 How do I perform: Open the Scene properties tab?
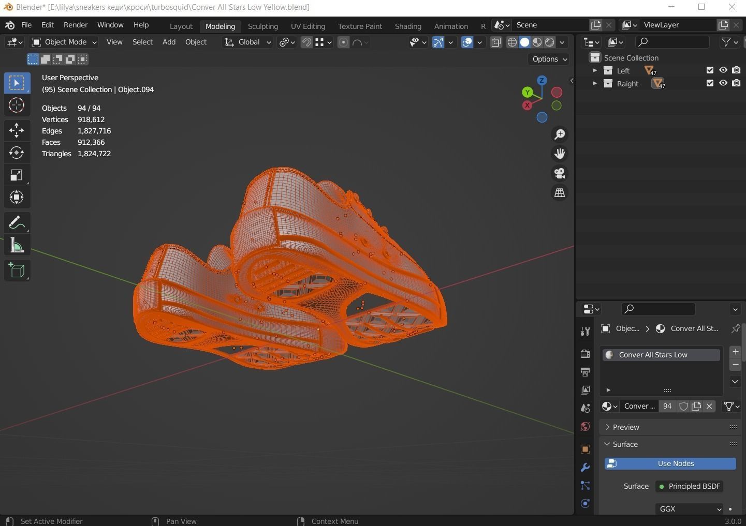[586, 408]
